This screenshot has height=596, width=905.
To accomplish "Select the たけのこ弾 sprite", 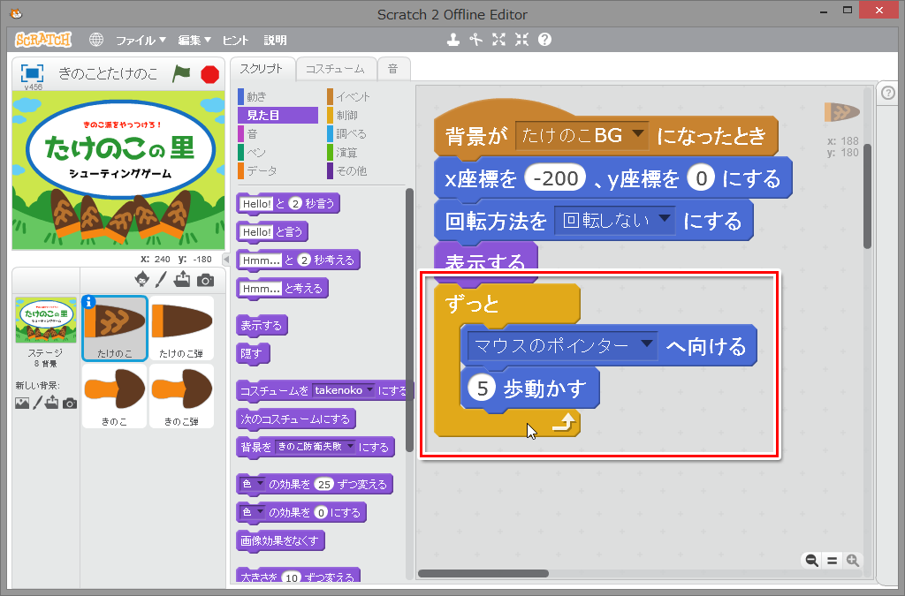I will click(182, 328).
